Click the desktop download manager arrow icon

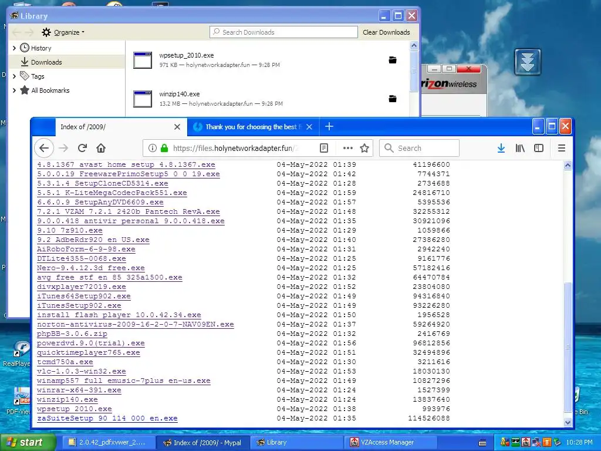(528, 62)
